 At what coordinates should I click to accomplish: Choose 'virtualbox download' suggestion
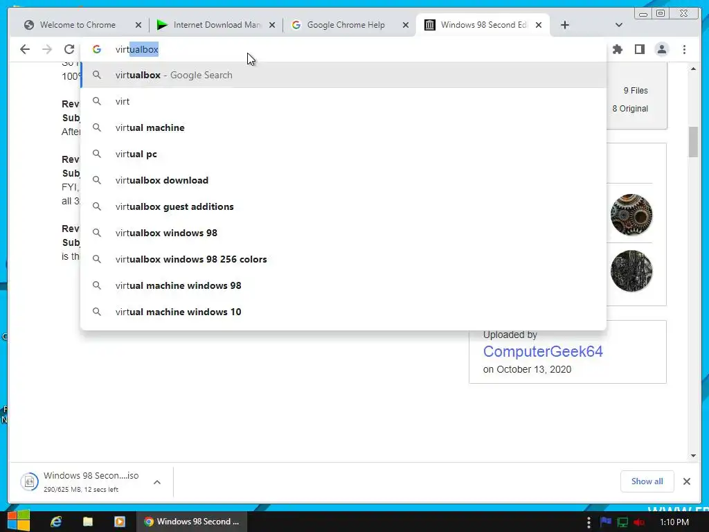pos(343,180)
